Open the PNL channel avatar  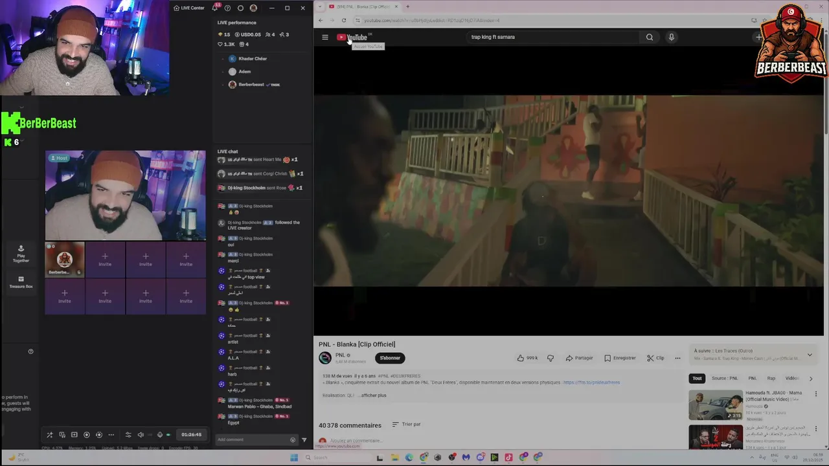click(325, 358)
